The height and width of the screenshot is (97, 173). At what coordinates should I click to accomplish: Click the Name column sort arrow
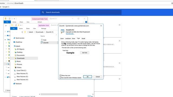pyautogui.click(x=56, y=35)
